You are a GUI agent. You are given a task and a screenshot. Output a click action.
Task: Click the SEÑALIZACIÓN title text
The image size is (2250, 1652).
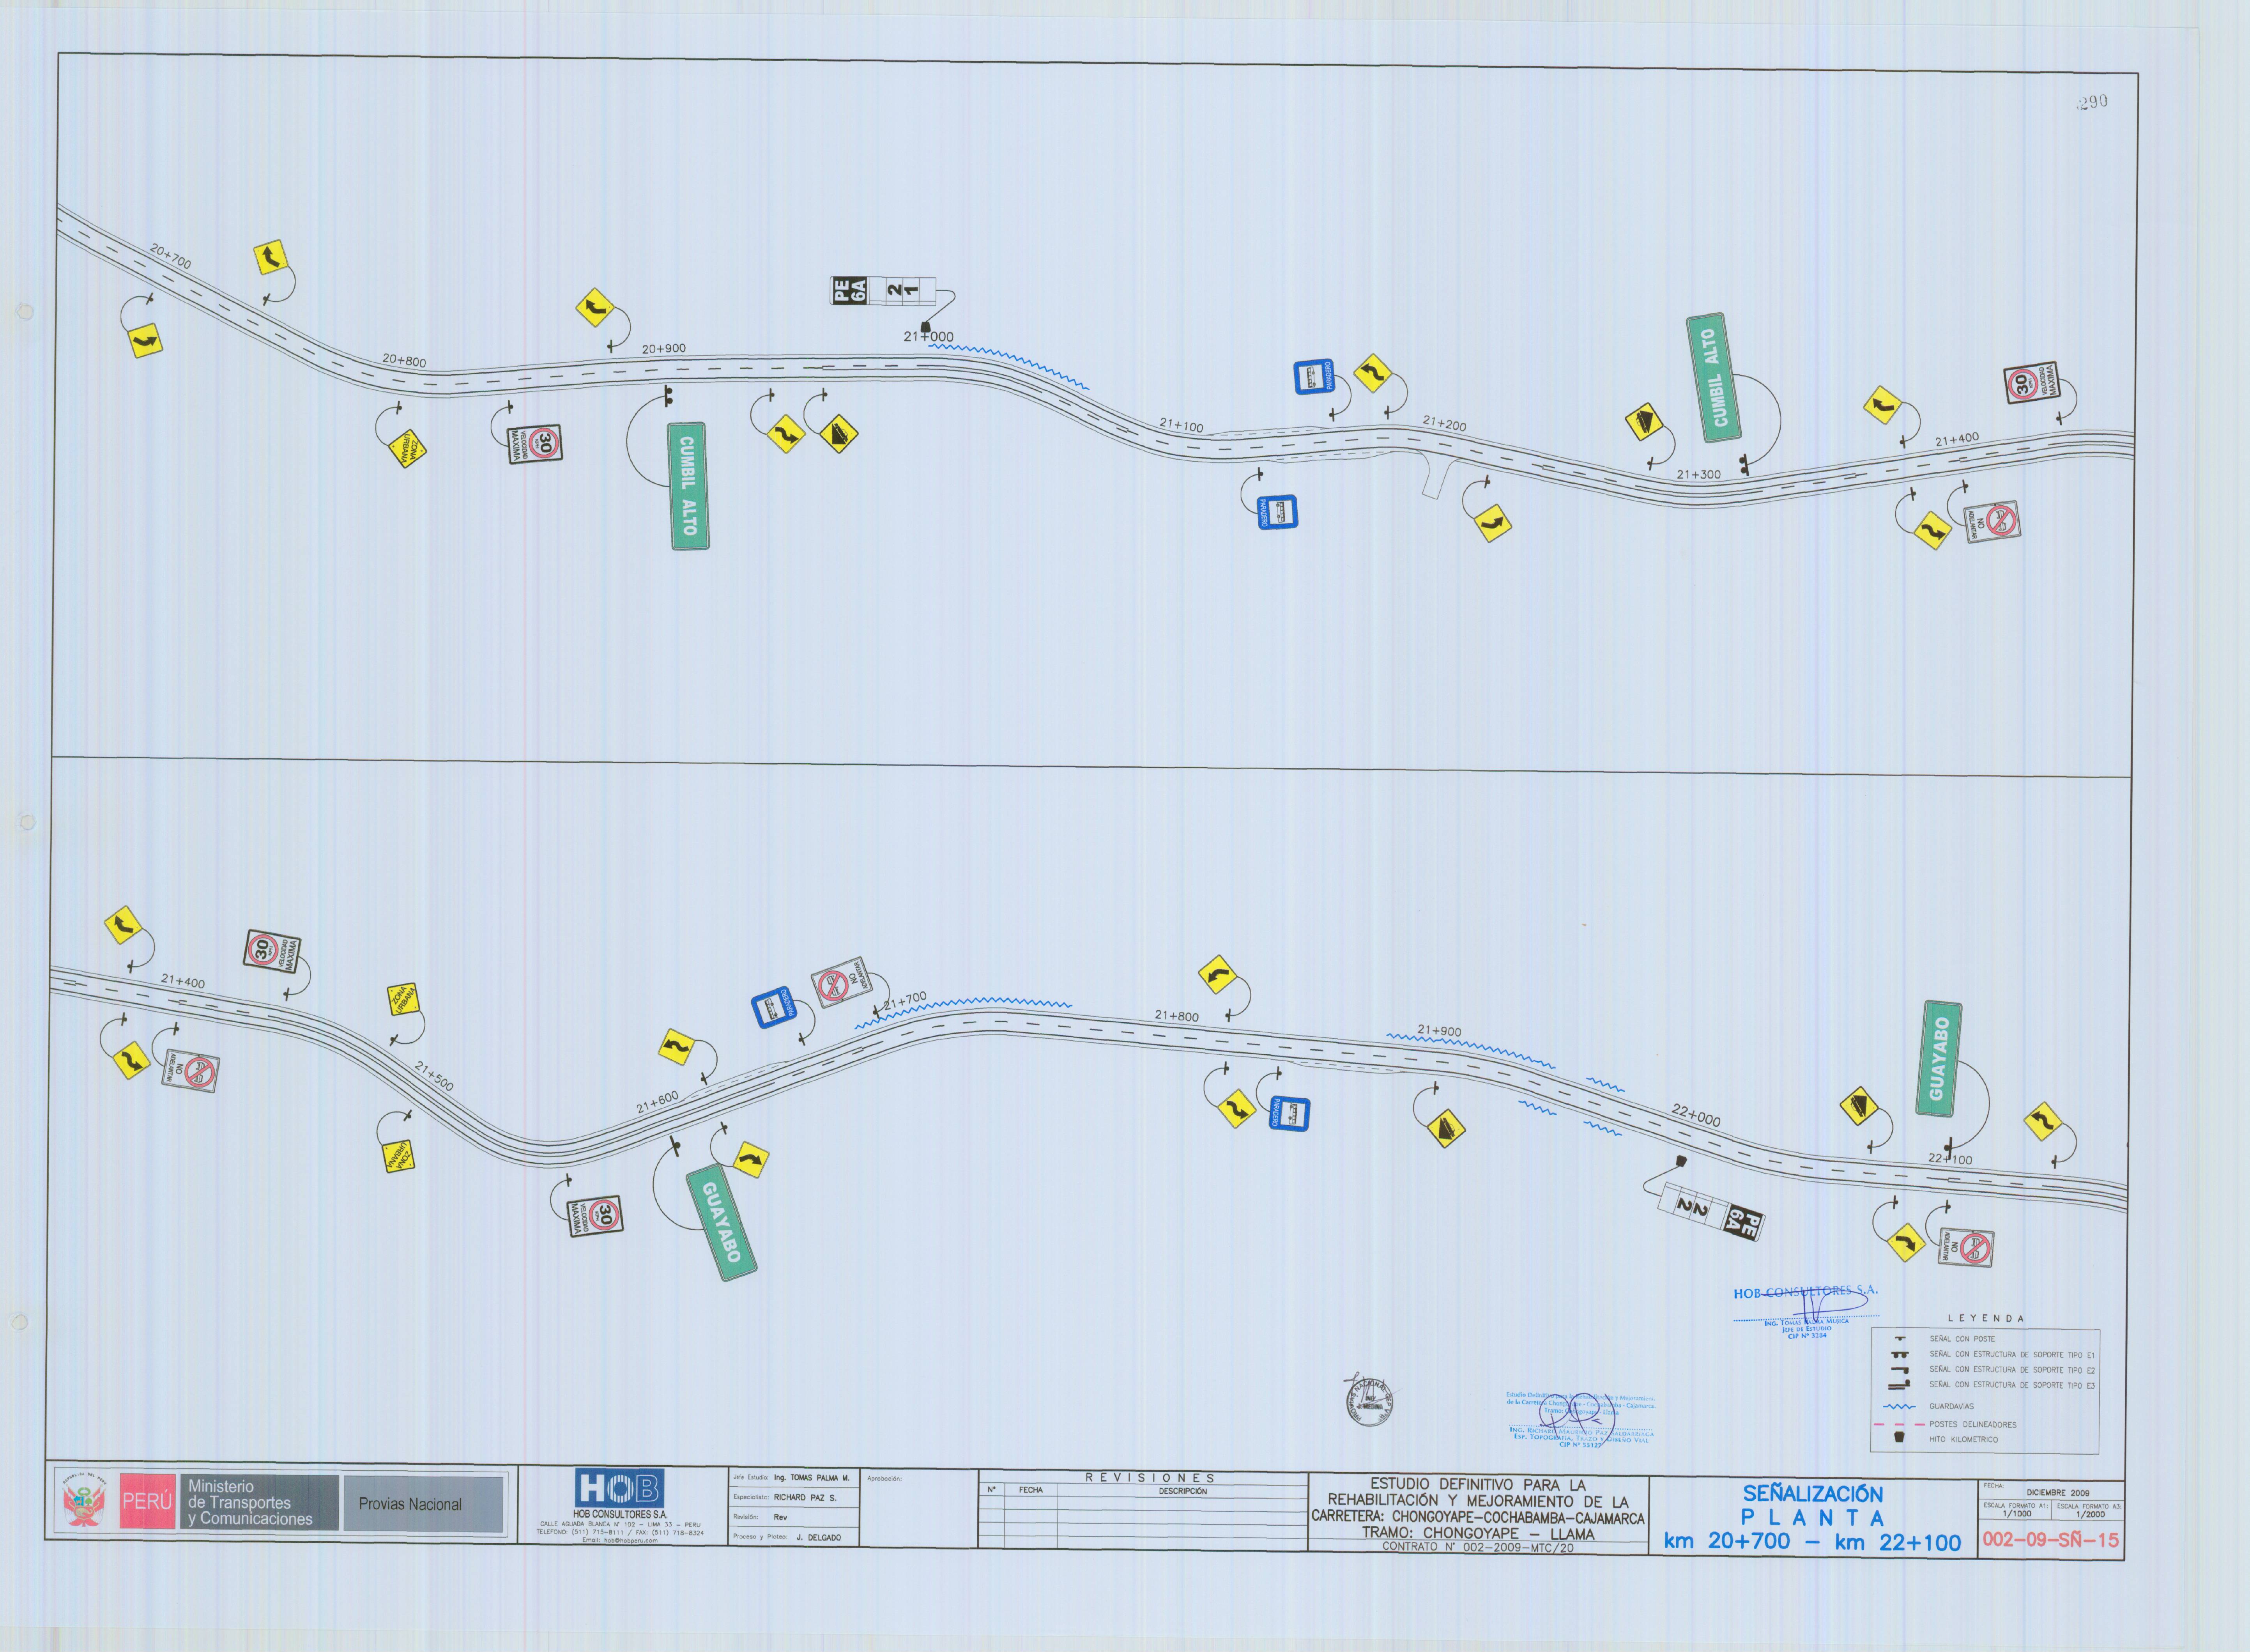[1812, 1494]
